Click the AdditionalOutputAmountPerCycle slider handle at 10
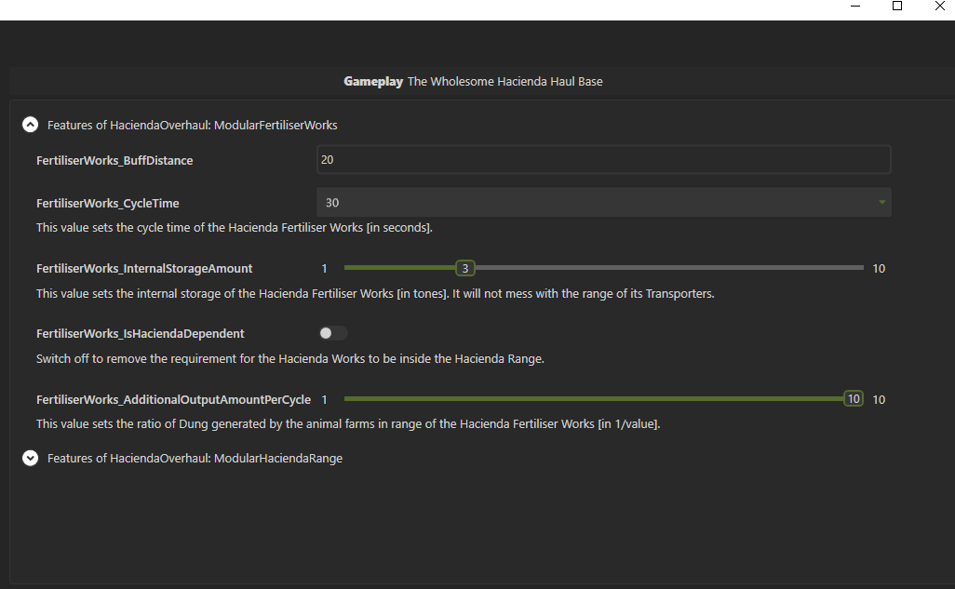 853,398
